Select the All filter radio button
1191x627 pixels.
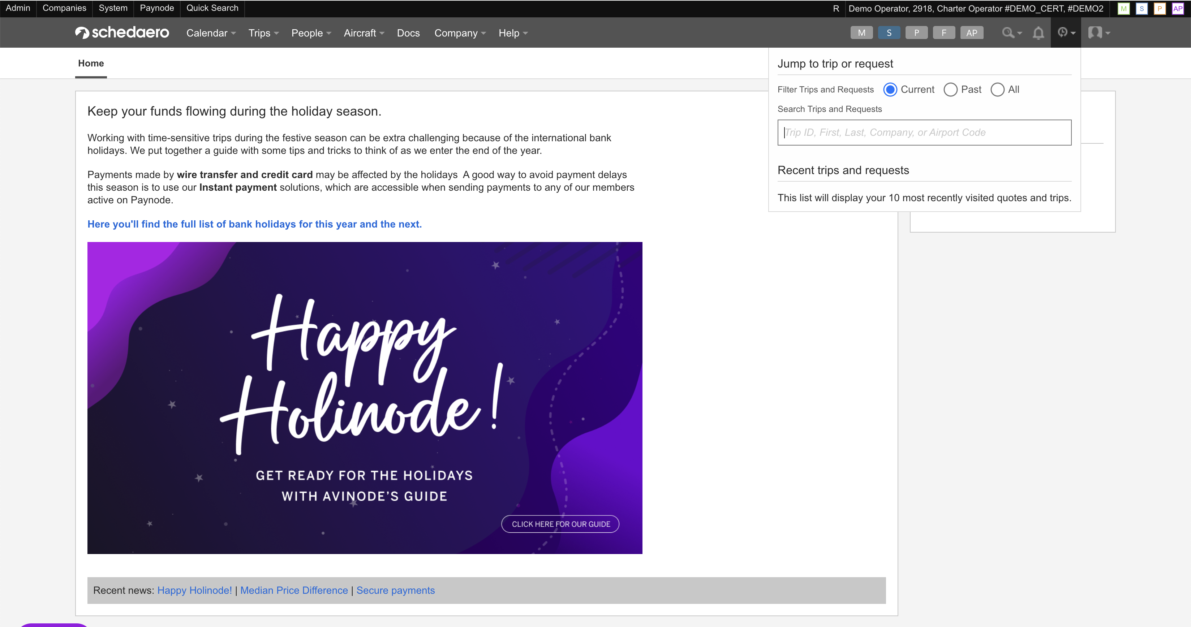click(997, 90)
